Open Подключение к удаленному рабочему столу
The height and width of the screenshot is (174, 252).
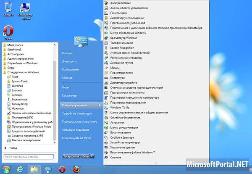pyautogui.click(x=30, y=122)
